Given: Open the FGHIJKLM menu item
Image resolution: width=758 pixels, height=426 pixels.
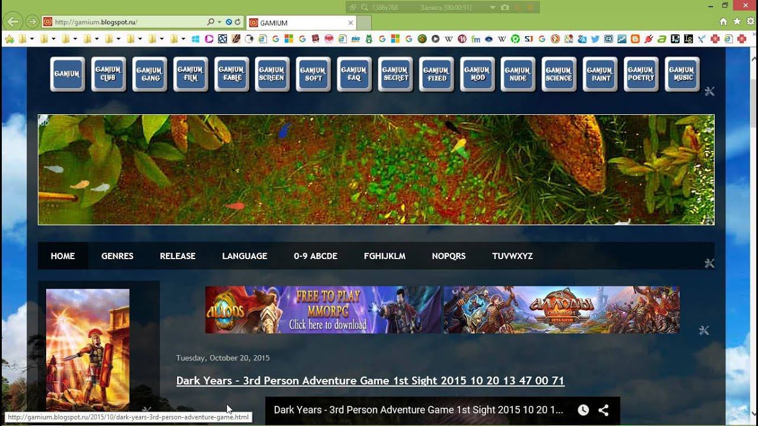Looking at the screenshot, I should 385,256.
